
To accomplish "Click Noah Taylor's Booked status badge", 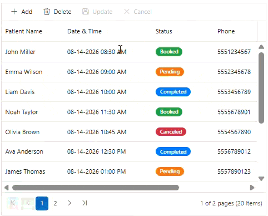I will click(169, 112).
